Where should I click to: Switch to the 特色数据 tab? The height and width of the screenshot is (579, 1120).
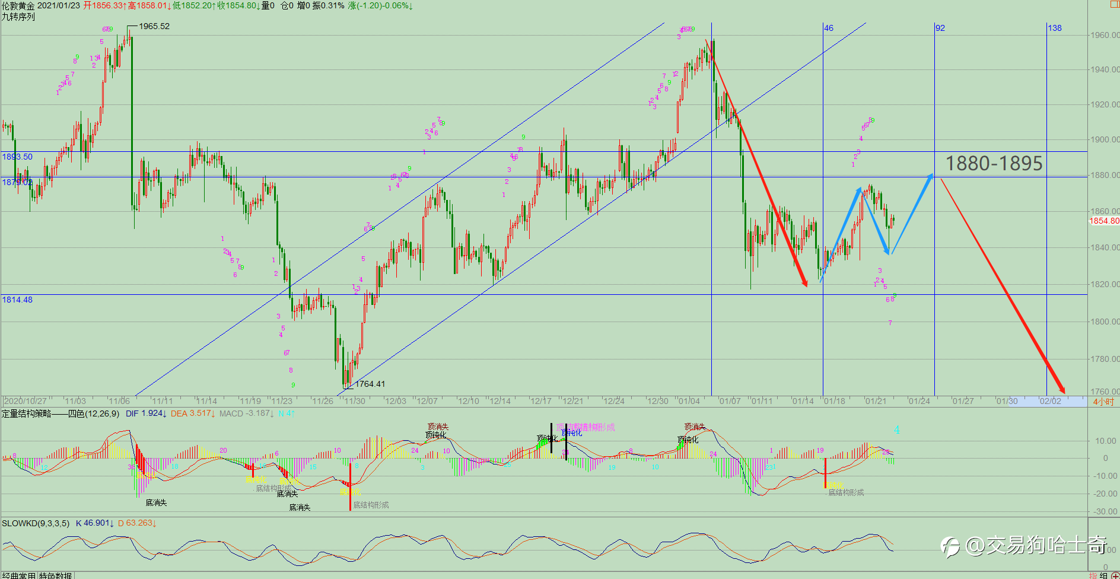[x=56, y=575]
